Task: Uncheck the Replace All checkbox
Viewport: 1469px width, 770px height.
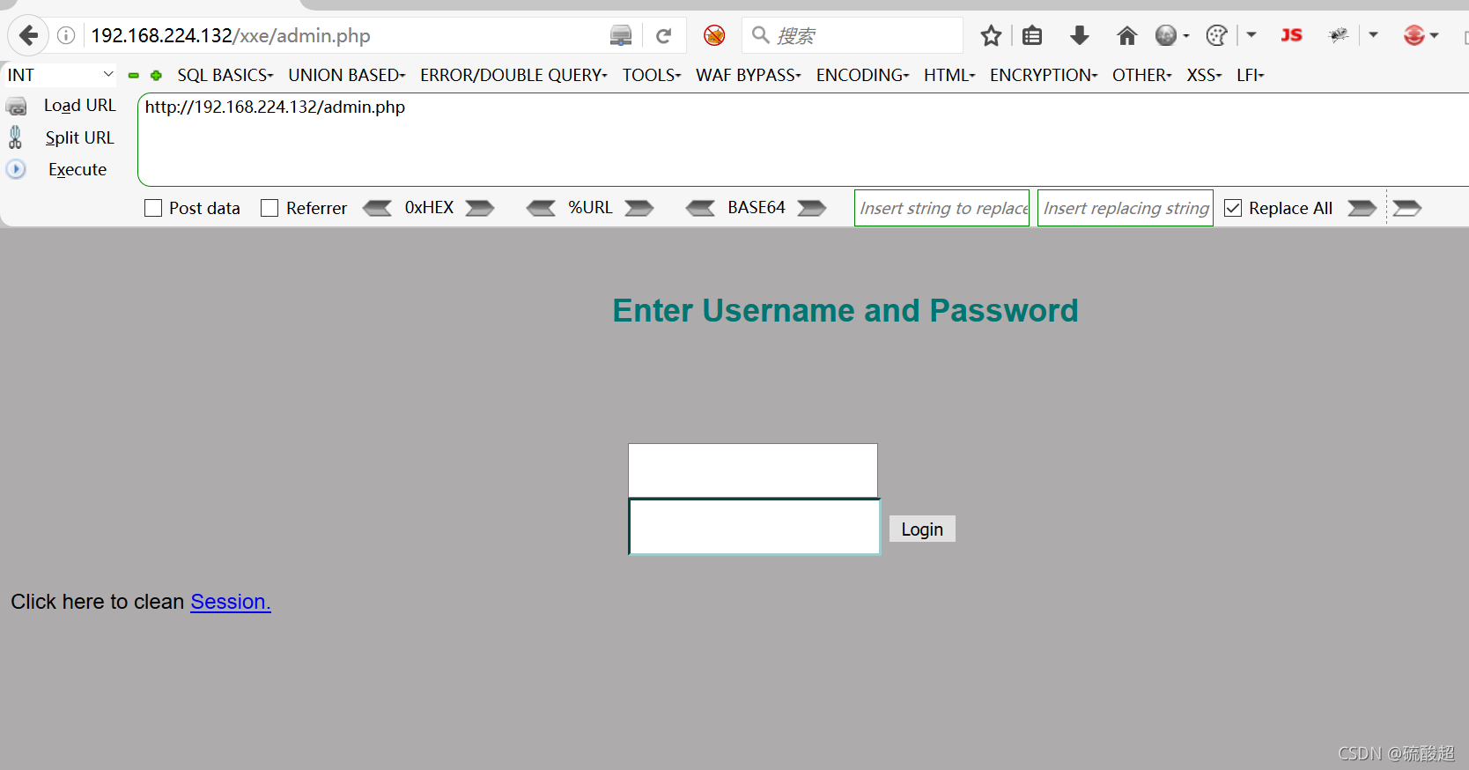Action: (x=1233, y=208)
